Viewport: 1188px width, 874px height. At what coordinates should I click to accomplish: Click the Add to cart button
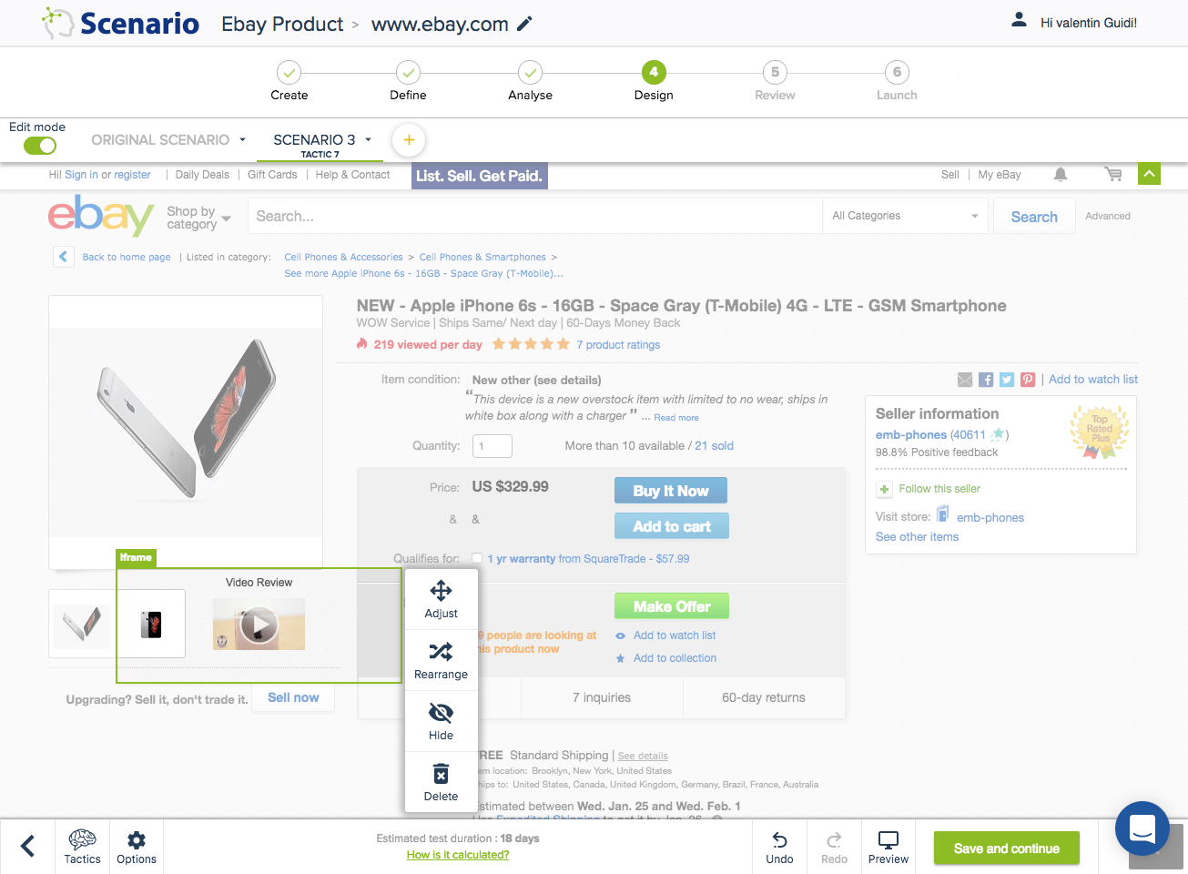coord(671,526)
